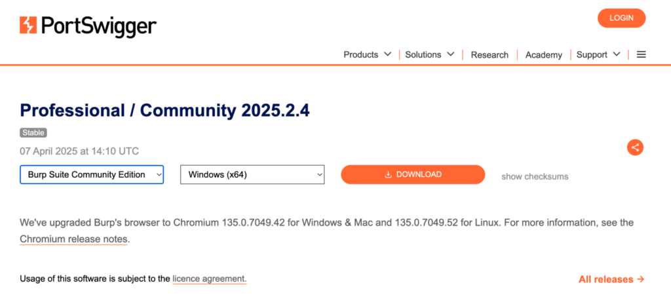Click the PortSwigger lightning bolt logo icon
Screen dimensions: 671x304
(x=29, y=26)
